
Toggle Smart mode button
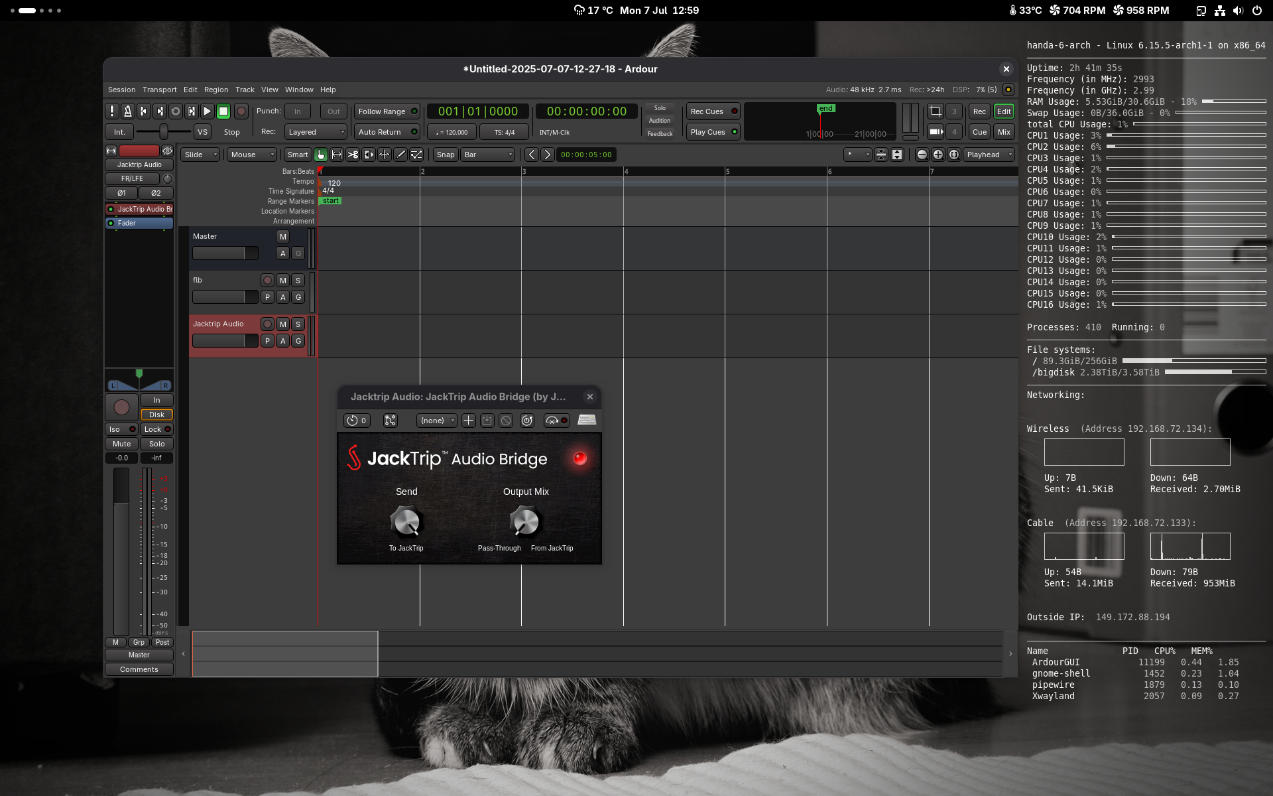pos(298,155)
